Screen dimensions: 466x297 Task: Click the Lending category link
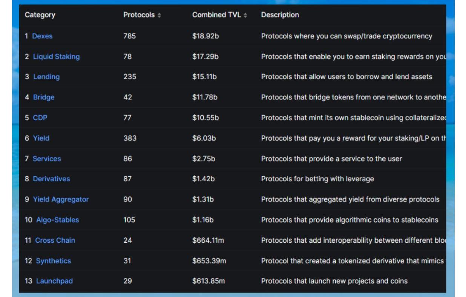click(46, 77)
